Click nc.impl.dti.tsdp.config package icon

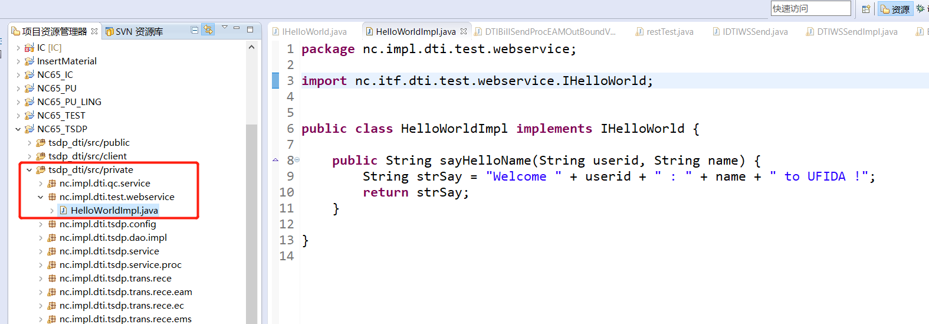[x=52, y=224]
